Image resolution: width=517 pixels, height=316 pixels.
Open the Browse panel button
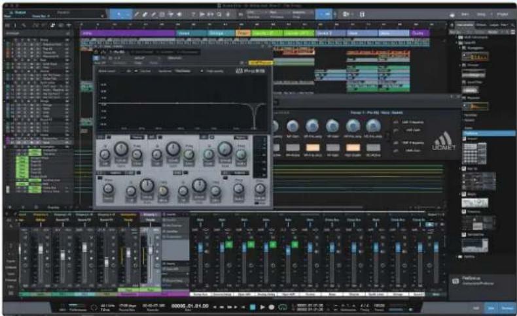pyautogui.click(x=507, y=308)
